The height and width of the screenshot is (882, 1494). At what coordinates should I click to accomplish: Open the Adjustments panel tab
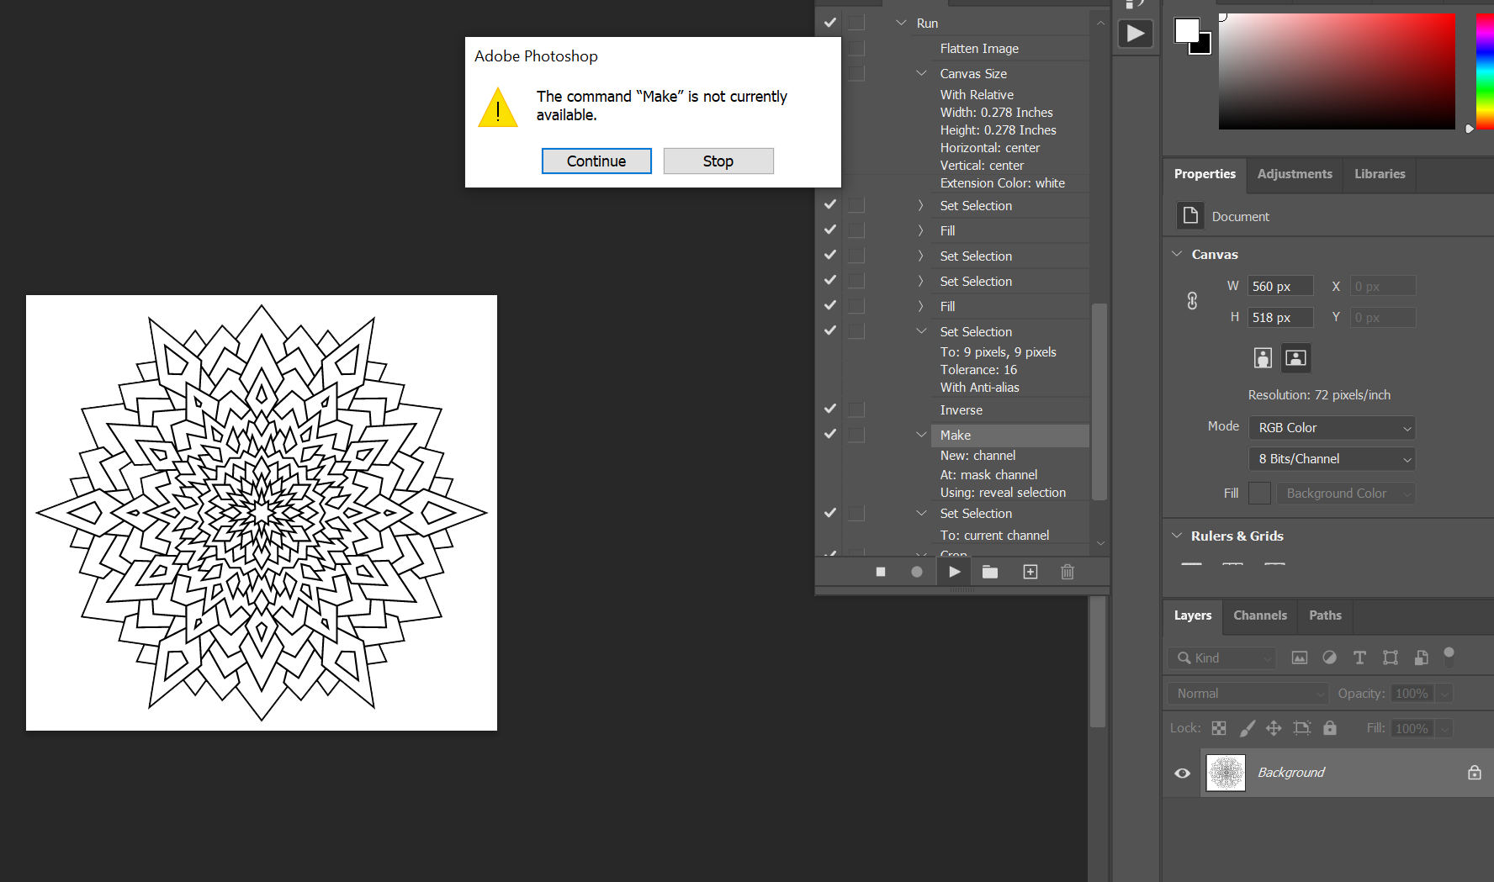(x=1294, y=174)
